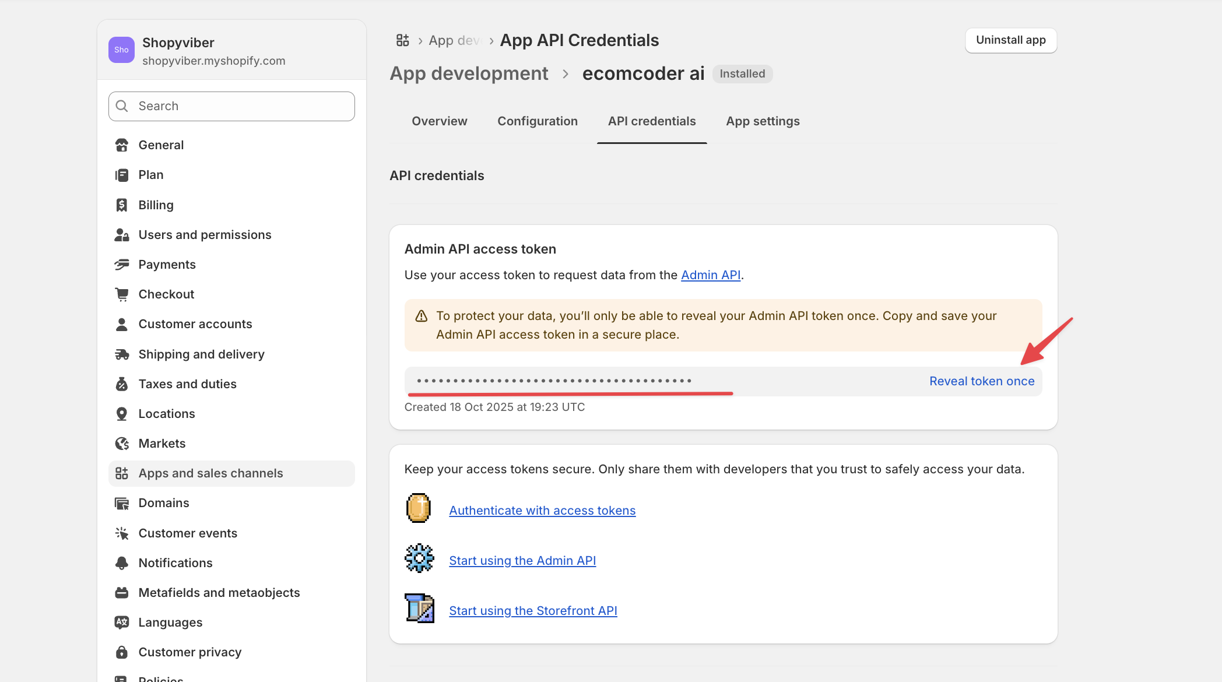The width and height of the screenshot is (1222, 682).
Task: Click the settings Search field
Action: [x=231, y=106]
